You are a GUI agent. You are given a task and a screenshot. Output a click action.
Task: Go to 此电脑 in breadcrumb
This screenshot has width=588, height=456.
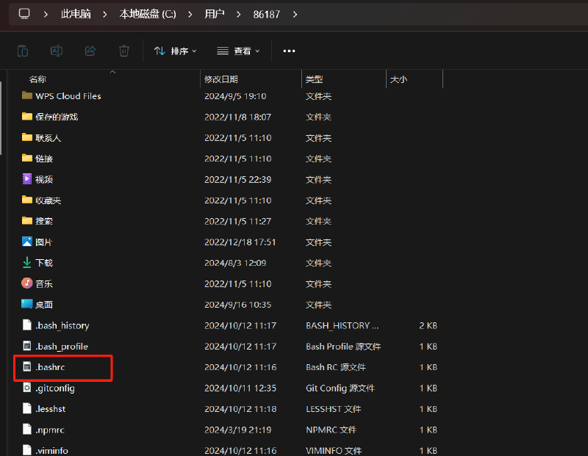[76, 14]
